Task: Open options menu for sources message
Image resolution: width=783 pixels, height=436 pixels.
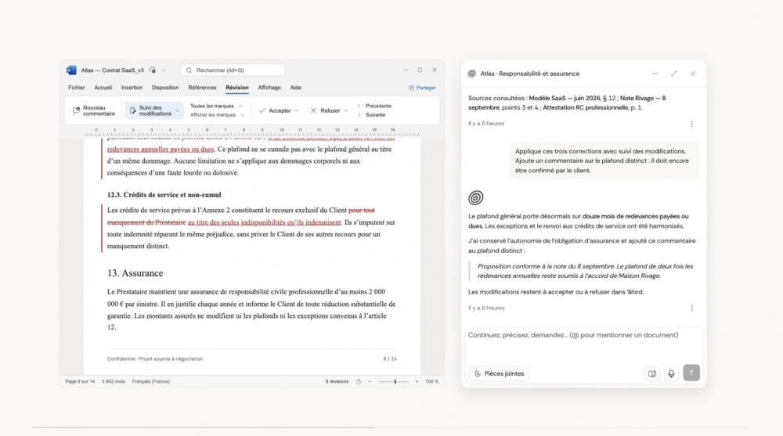Action: pos(691,124)
